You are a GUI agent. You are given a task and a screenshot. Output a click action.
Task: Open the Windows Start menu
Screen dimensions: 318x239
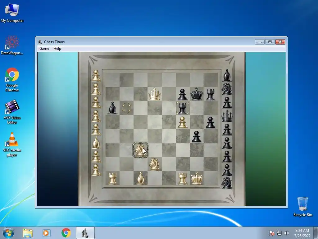coord(8,233)
